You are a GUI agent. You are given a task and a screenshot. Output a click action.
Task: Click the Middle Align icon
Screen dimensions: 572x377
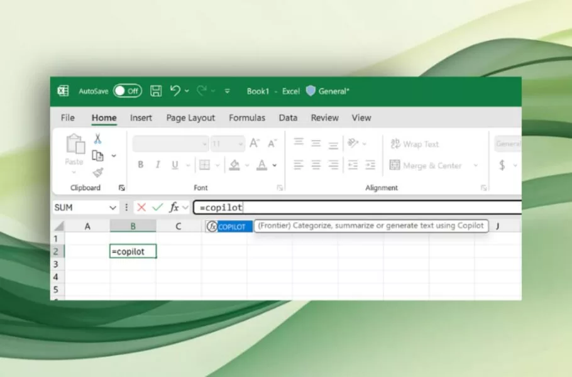tap(316, 143)
